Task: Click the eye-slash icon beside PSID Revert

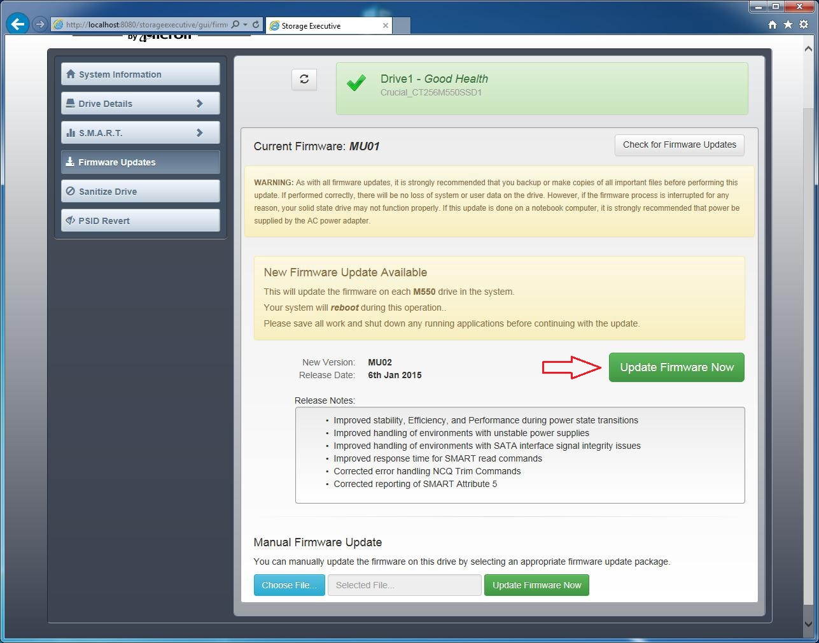Action: pyautogui.click(x=71, y=220)
